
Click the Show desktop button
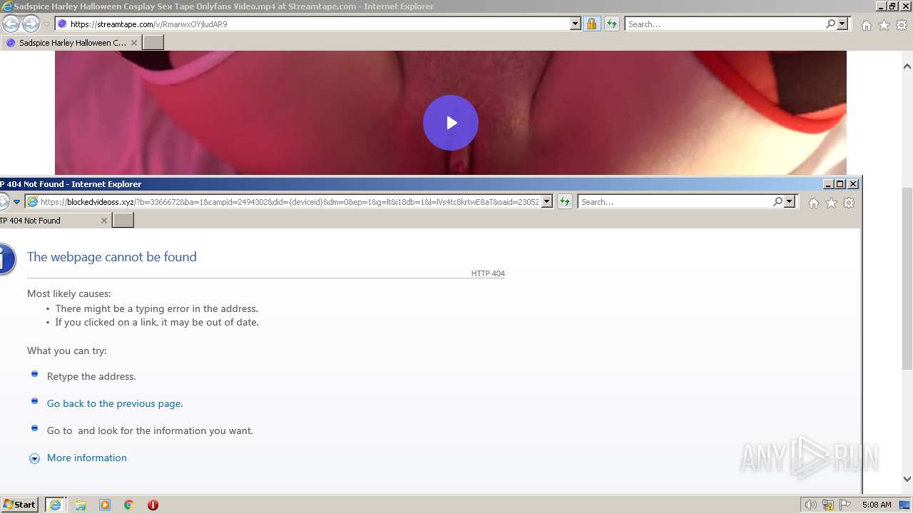pyautogui.click(x=906, y=505)
